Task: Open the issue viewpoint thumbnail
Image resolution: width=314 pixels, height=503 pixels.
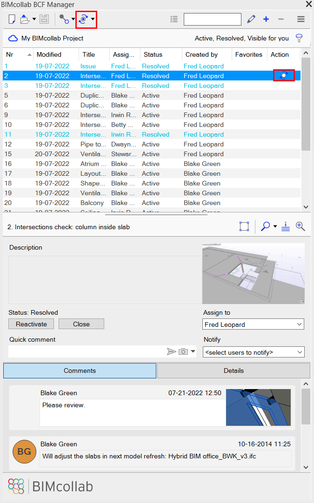Action: tap(254, 274)
